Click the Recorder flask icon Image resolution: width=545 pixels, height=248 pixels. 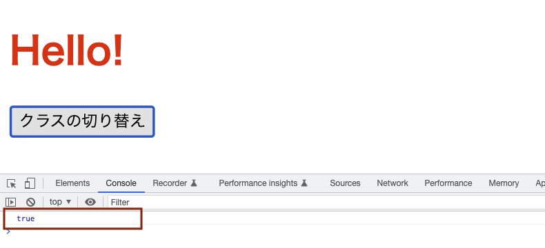click(x=194, y=183)
